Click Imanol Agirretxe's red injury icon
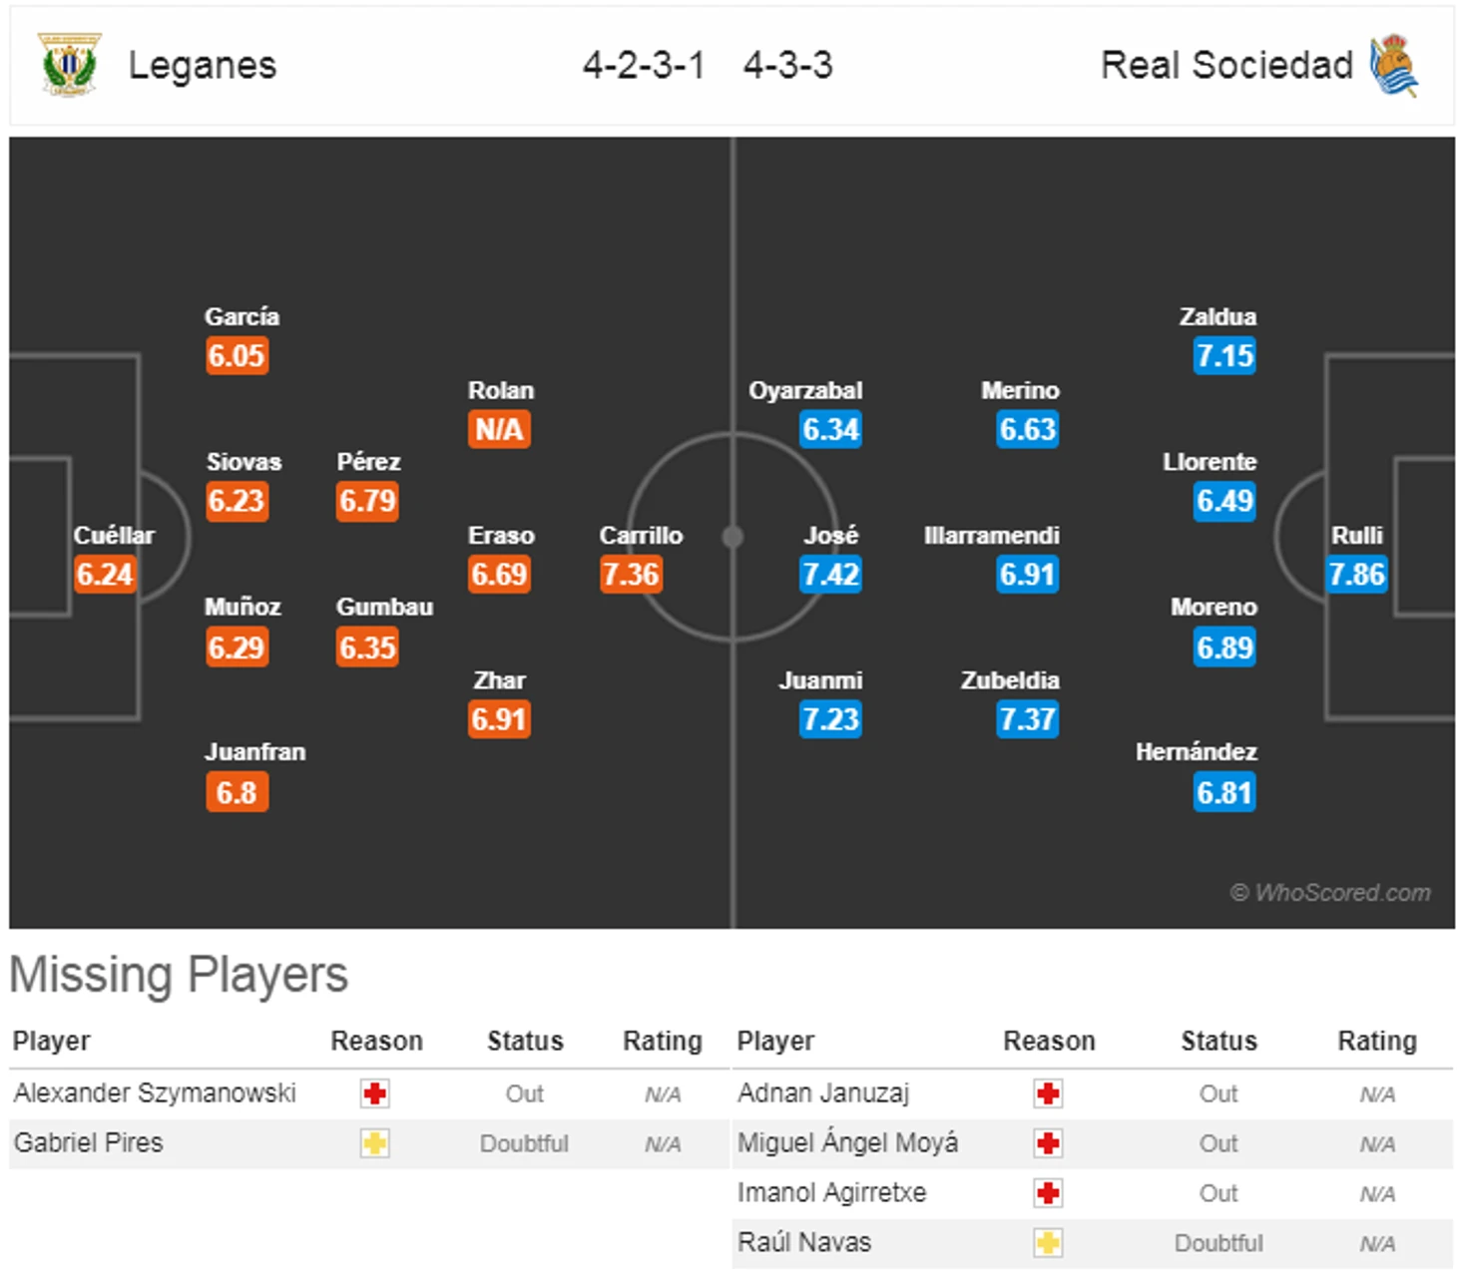This screenshot has height=1283, width=1457. click(1048, 1193)
